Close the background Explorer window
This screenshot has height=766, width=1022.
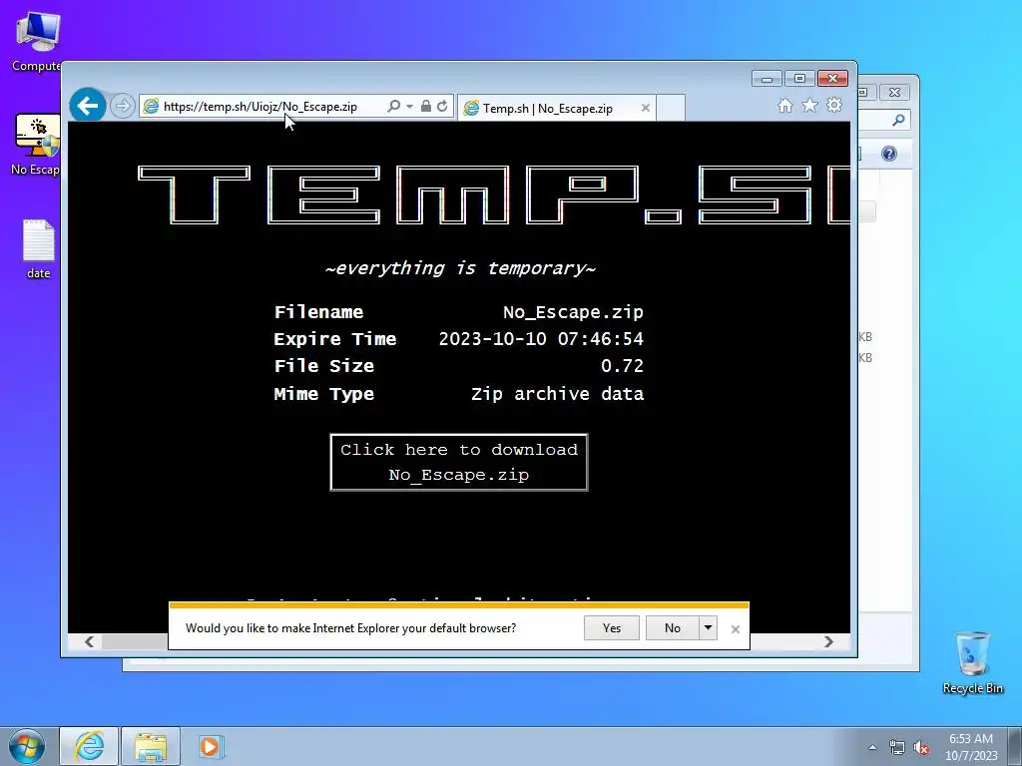pyautogui.click(x=895, y=93)
